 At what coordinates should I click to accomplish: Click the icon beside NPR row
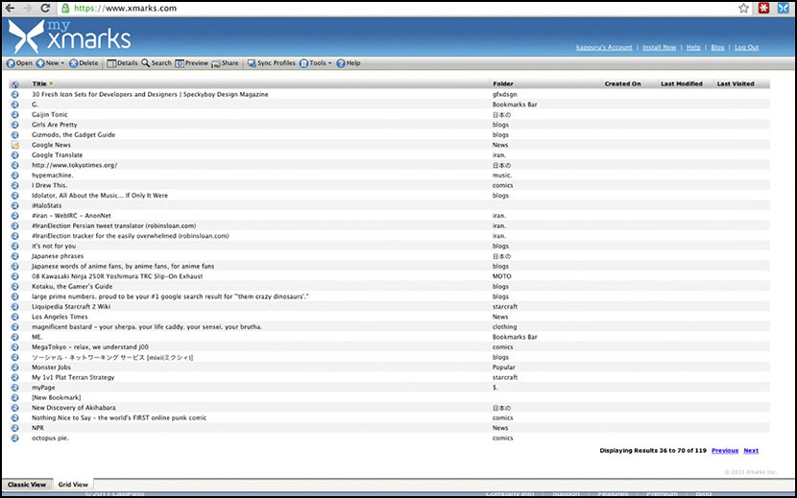(x=14, y=428)
